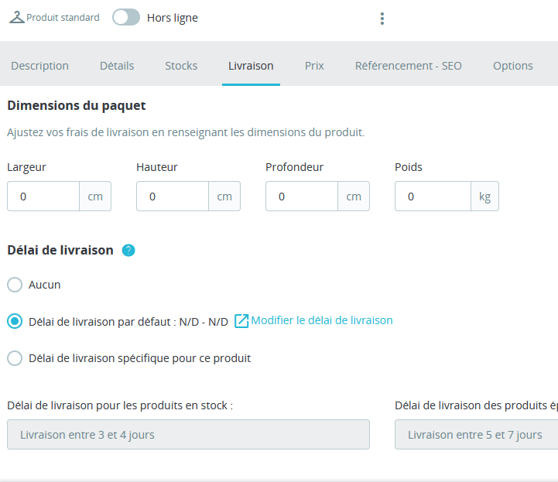Open the Description tab
558x482 pixels.
(x=39, y=66)
